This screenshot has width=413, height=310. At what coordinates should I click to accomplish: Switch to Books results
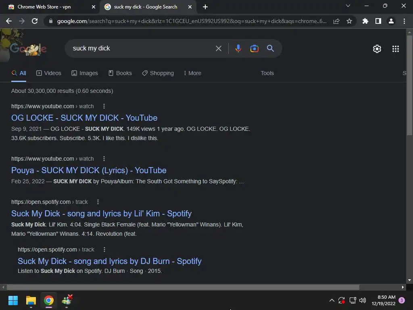pos(120,73)
